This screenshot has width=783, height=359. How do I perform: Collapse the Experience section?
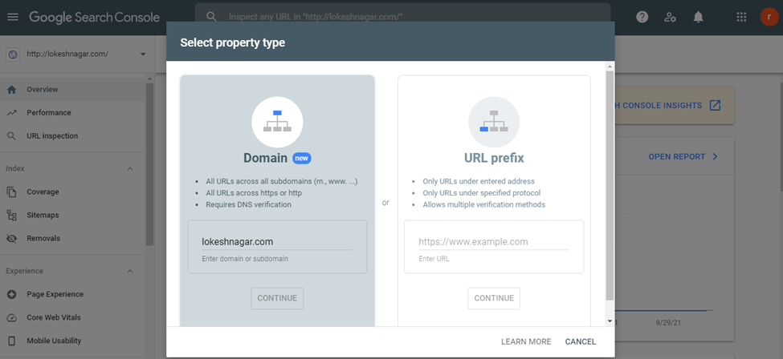coord(130,271)
